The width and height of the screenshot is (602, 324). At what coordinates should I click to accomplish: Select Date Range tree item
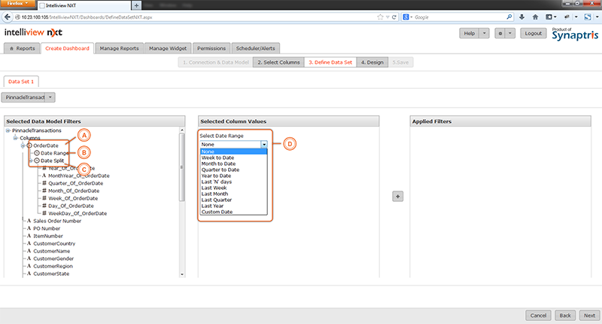click(x=54, y=153)
